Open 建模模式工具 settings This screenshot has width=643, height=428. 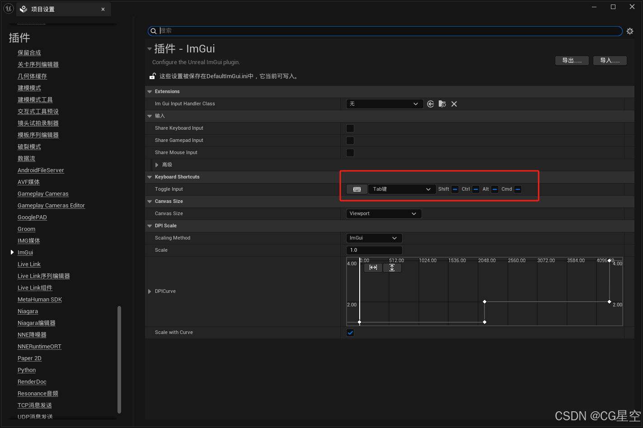[x=35, y=100]
